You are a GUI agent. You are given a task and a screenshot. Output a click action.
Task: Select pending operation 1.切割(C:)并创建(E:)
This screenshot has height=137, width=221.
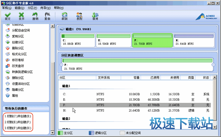(x=18, y=116)
